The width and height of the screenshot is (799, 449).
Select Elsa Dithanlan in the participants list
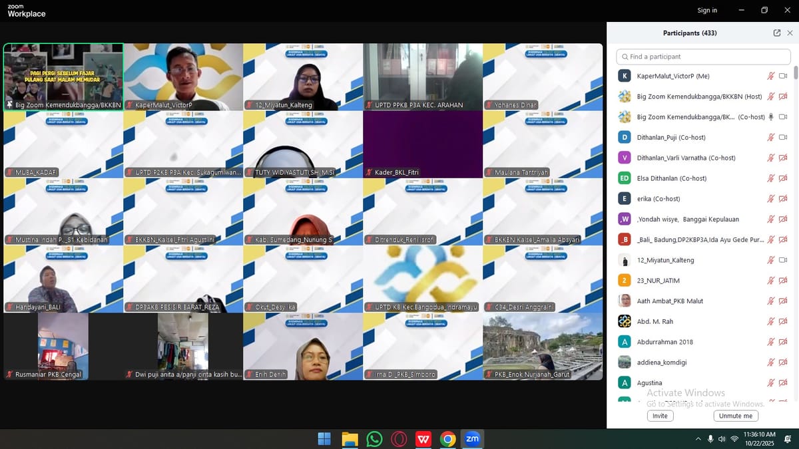point(671,178)
